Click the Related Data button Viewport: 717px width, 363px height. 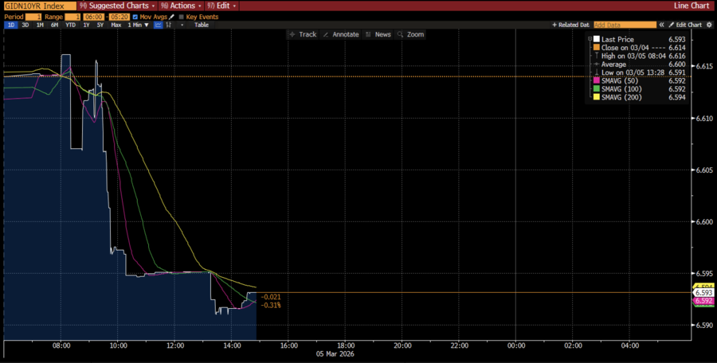tap(571, 25)
